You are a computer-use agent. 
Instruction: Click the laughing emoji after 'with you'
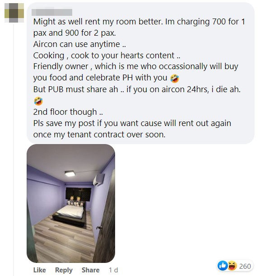175,78
